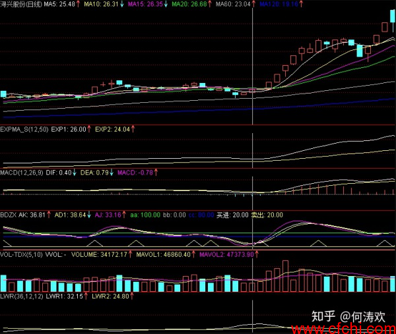Screen dimensions: 396x334
Task: Click the DIF: 0.40 readout
Action: pos(59,173)
